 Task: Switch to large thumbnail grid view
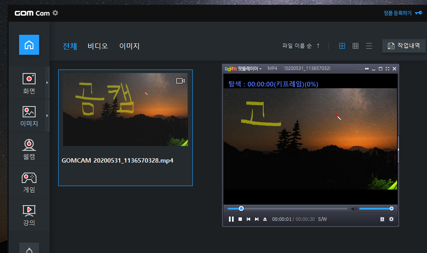click(342, 46)
